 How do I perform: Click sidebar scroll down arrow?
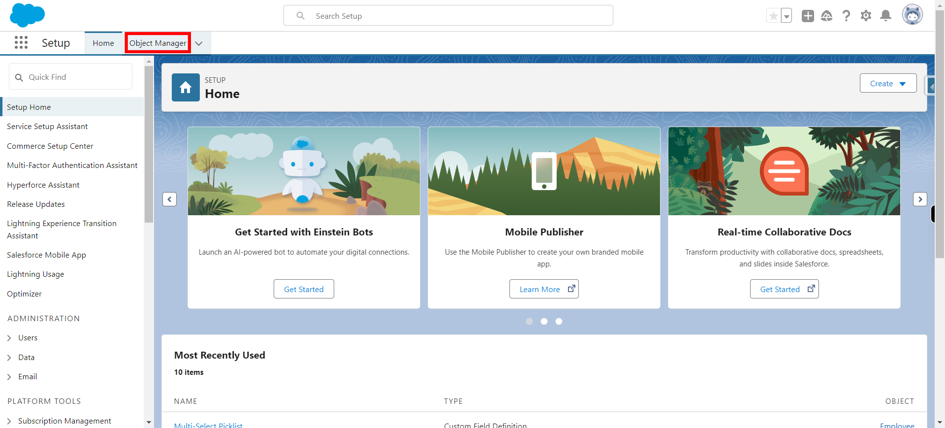pos(149,422)
